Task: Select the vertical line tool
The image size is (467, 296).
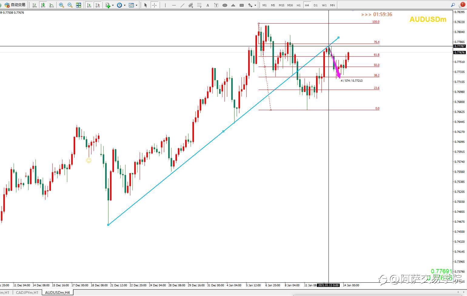Action: click(x=165, y=5)
